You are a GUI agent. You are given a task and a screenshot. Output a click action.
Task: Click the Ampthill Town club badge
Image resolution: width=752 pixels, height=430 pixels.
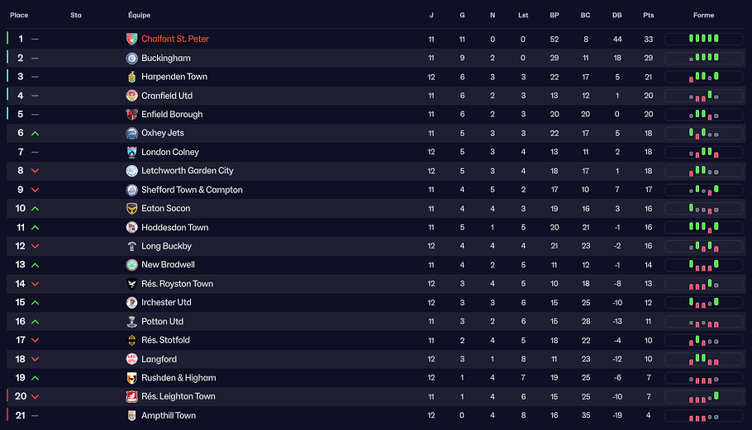click(x=131, y=416)
